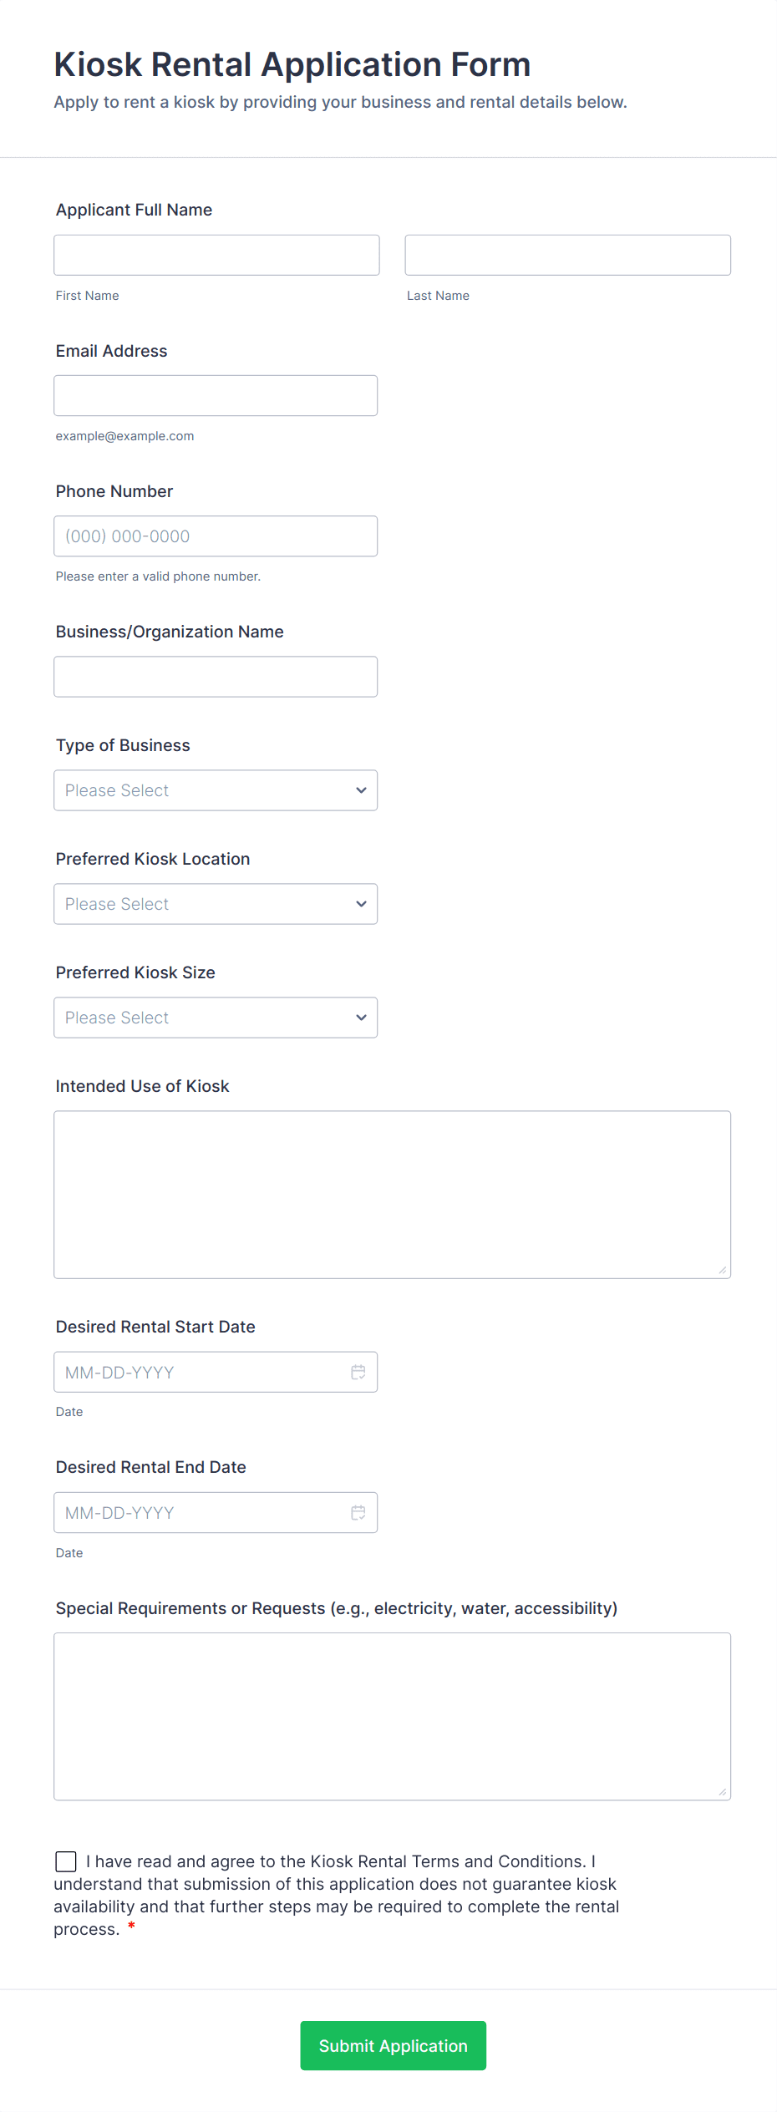Focus the Desired Rental Start Date field
This screenshot has width=777, height=2112.
coord(201,1372)
